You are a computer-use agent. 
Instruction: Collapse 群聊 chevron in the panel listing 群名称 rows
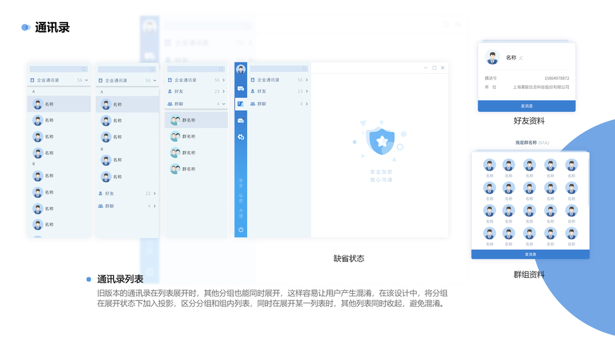[224, 104]
